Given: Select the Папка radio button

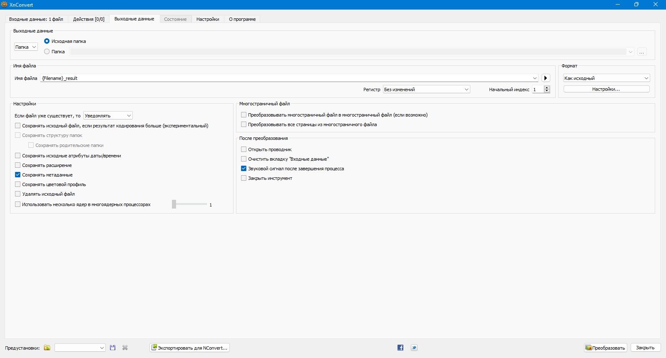Looking at the screenshot, I should 47,52.
